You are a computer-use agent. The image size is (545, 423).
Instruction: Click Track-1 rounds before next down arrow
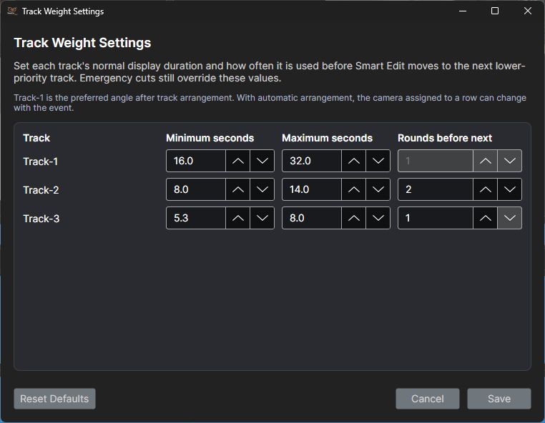(509, 161)
